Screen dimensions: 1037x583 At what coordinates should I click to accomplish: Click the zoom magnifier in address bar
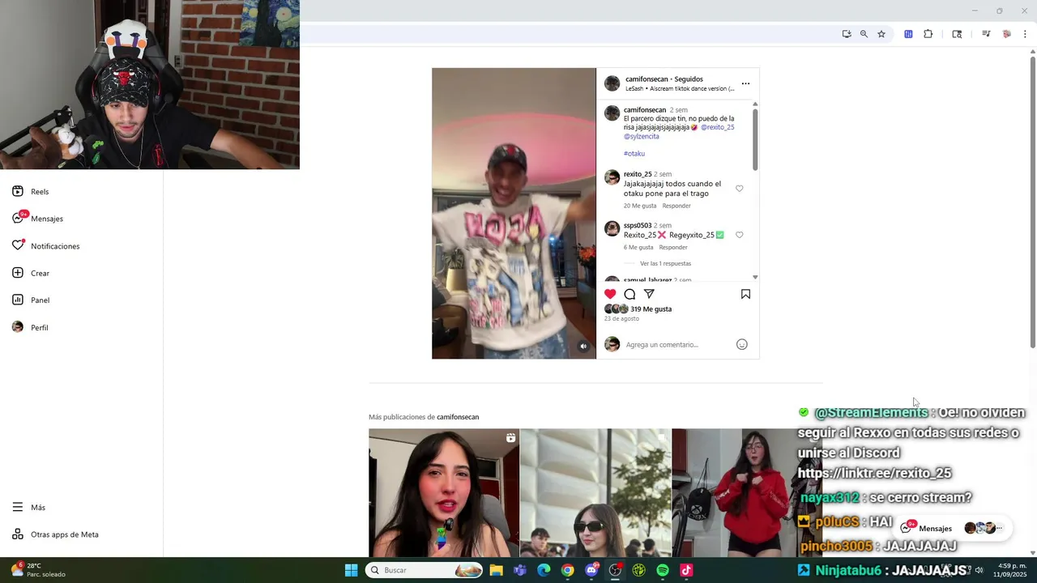pos(864,34)
